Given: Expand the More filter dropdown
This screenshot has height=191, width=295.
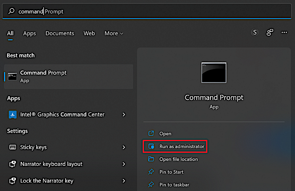Looking at the screenshot, I should [114, 34].
